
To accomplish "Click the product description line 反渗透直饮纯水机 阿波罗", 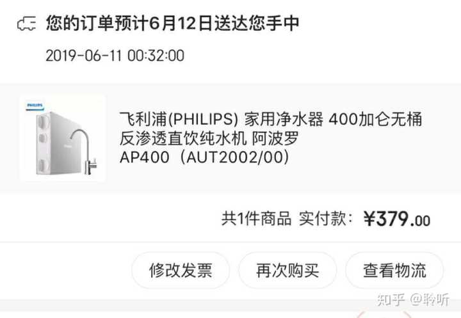I will click(x=209, y=138).
